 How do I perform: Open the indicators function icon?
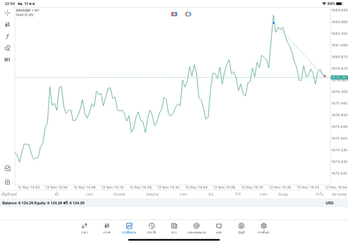coord(8,36)
